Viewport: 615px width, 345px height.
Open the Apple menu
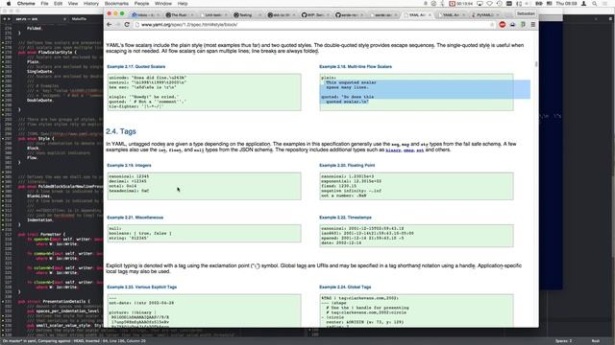tap(9, 4)
